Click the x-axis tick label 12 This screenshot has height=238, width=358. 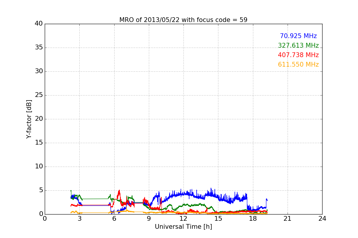pyautogui.click(x=183, y=219)
